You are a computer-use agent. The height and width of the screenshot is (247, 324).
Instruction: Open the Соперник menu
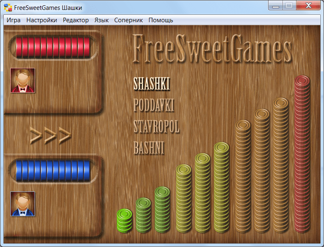pyautogui.click(x=128, y=20)
